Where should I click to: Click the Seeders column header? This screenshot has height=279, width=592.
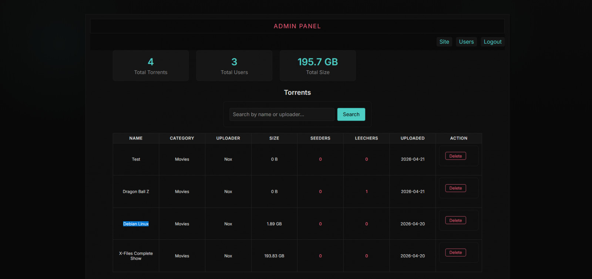tap(320, 138)
